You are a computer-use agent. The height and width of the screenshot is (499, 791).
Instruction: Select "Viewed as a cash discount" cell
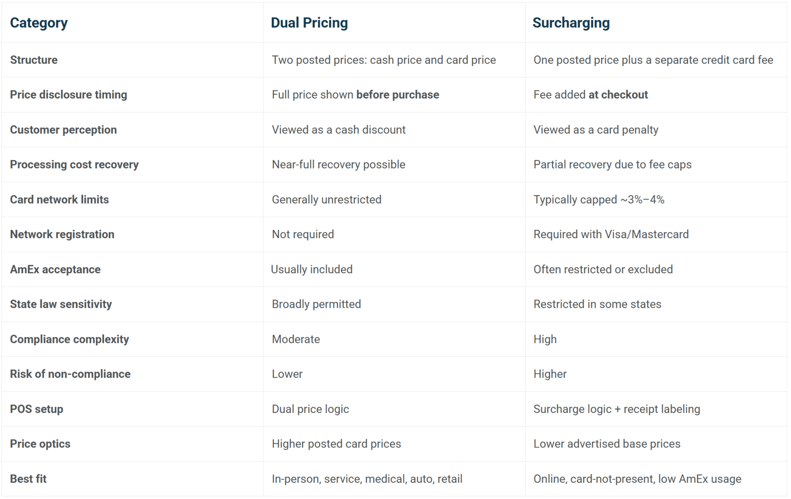338,130
